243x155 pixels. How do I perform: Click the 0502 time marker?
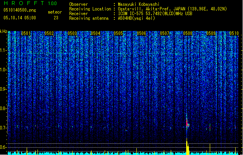49,33
